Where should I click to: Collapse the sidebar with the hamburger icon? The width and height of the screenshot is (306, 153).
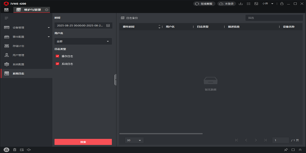coord(6,18)
